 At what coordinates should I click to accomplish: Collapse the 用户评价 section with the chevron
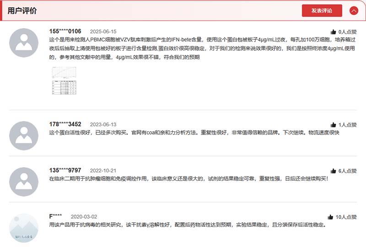pyautogui.click(x=354, y=11)
